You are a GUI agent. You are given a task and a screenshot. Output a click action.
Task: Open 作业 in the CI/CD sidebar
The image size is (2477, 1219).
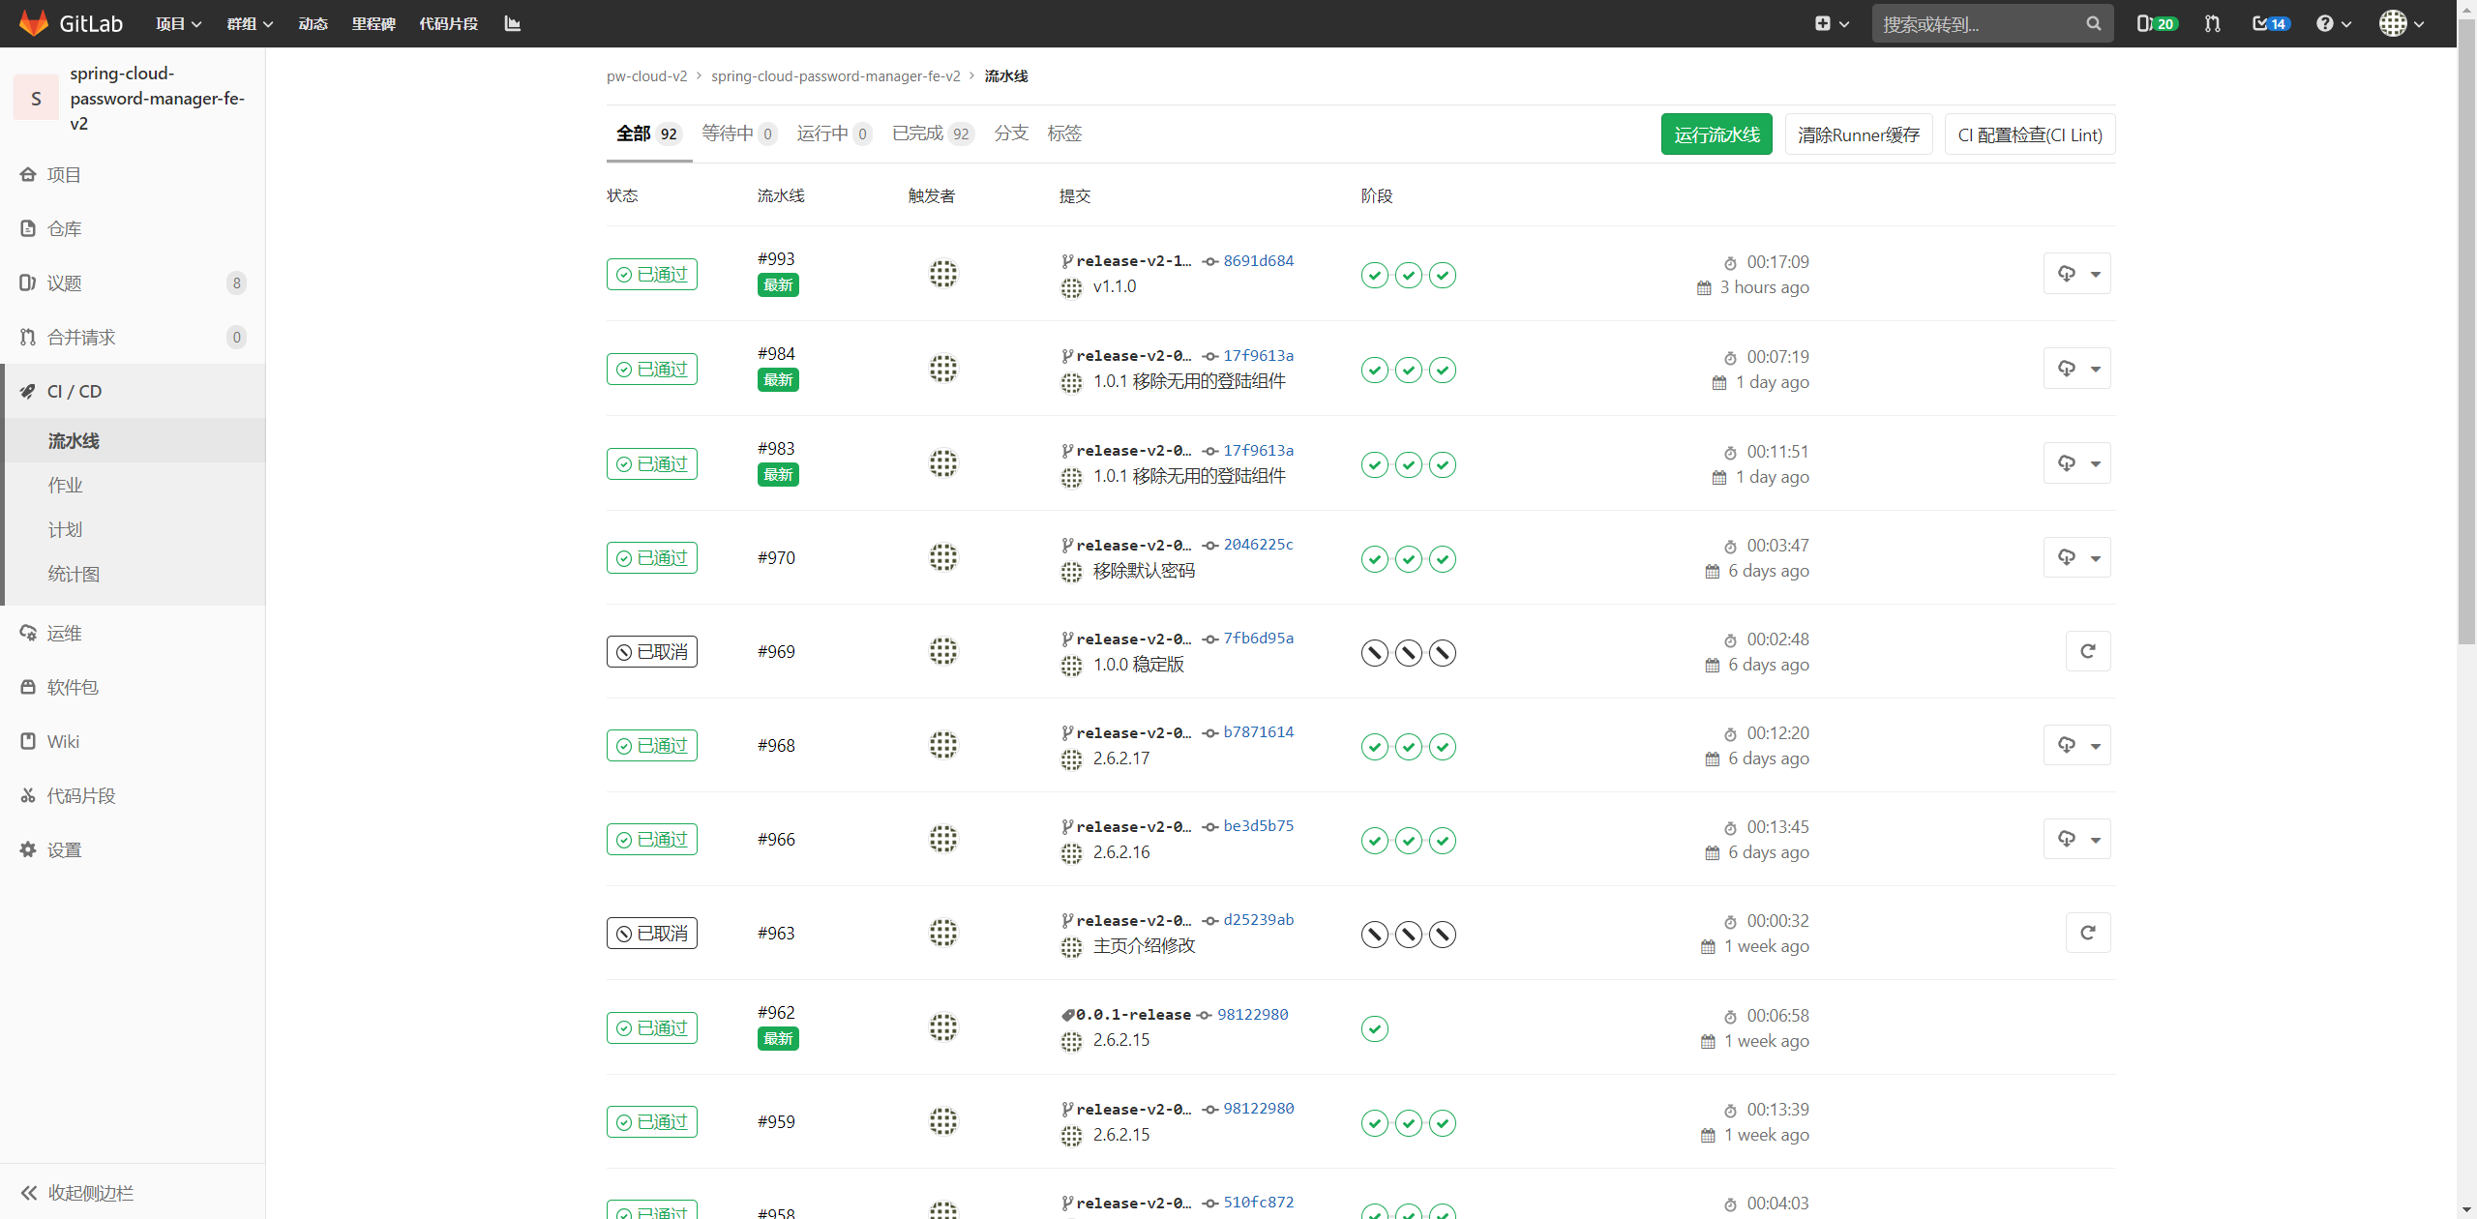click(x=66, y=486)
